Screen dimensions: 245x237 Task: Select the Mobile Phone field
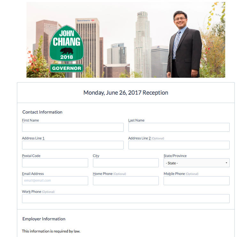pyautogui.click(x=196, y=181)
